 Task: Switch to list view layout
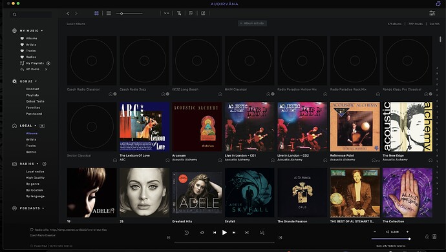pyautogui.click(x=109, y=14)
